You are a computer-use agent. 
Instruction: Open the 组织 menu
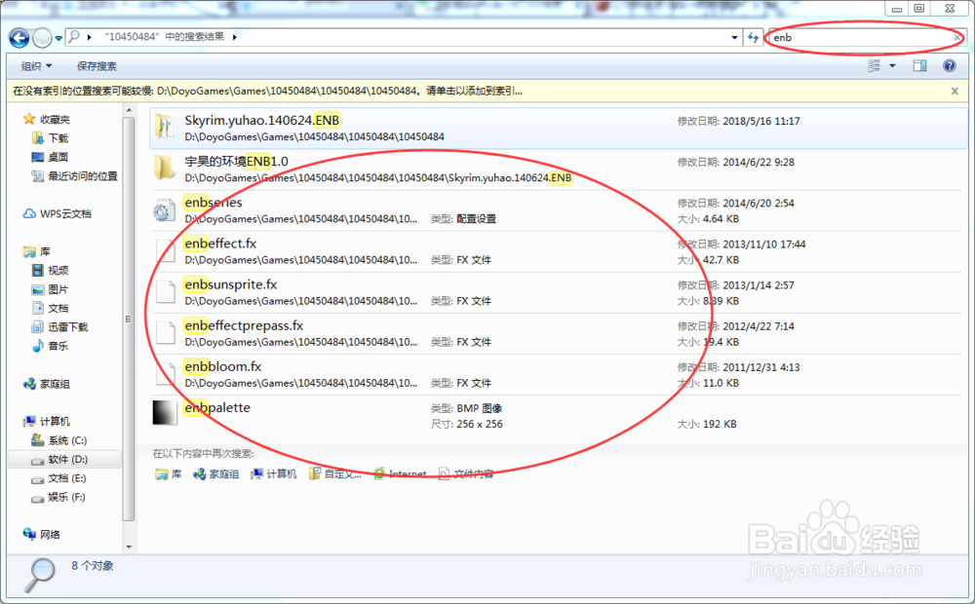(x=36, y=66)
